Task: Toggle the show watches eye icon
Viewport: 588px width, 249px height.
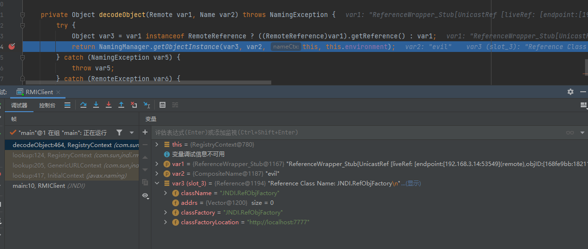Action: (x=145, y=195)
